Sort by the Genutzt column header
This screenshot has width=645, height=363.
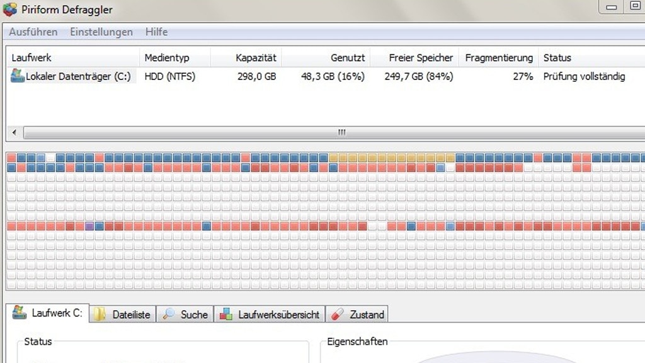pos(326,57)
